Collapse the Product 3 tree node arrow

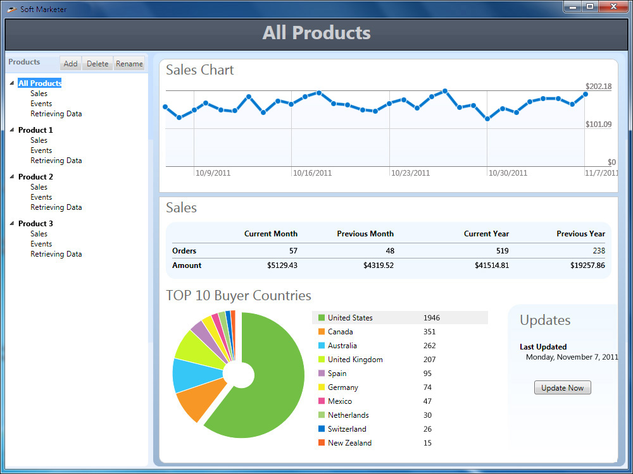tap(11, 223)
